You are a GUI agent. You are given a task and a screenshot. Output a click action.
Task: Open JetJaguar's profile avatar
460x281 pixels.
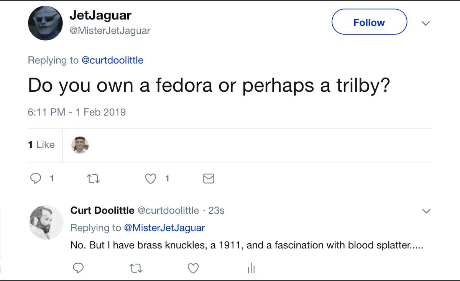point(45,23)
